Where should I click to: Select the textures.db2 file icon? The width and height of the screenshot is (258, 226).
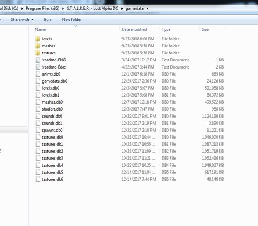tap(38, 151)
